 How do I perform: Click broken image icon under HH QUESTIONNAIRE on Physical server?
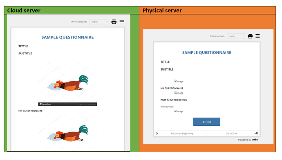[179, 93]
